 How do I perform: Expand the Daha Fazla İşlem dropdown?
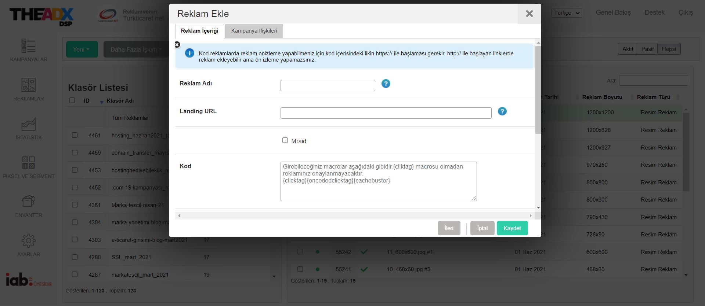[136, 49]
